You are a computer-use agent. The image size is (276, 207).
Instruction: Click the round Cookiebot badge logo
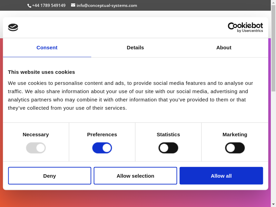[x=13, y=27]
